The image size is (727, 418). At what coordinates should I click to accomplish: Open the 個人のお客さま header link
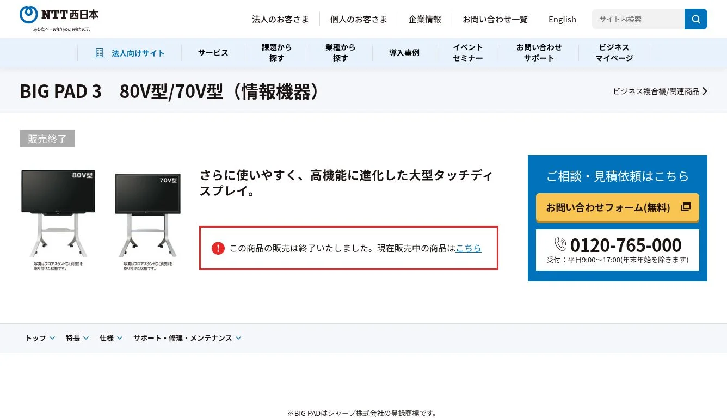pyautogui.click(x=359, y=19)
